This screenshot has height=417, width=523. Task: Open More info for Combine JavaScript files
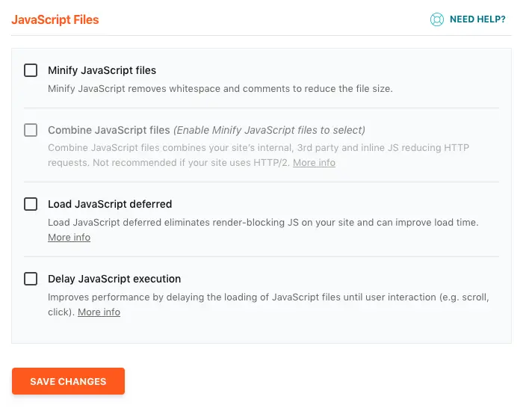314,163
